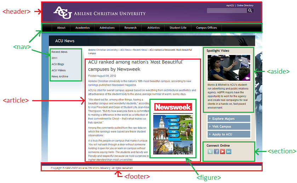The width and height of the screenshot is (297, 183).
Task: Click the ACU News breadcrumb link
Action: pyautogui.click(x=125, y=50)
